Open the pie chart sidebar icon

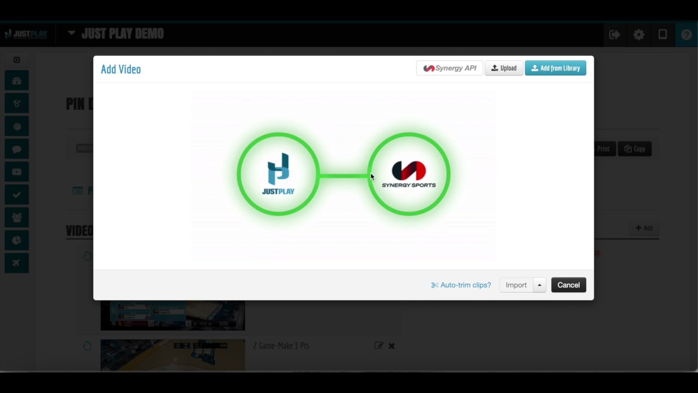(17, 240)
